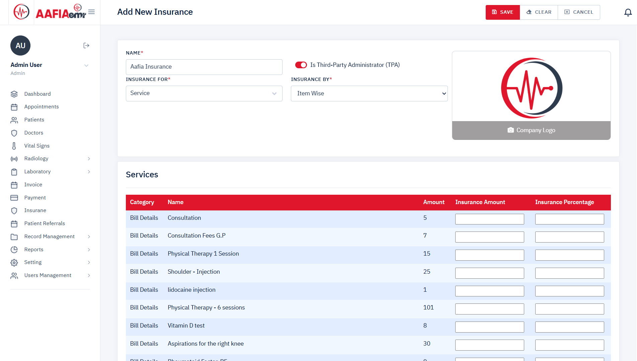
Task: Expand the Radiology submenu
Action: [89, 159]
